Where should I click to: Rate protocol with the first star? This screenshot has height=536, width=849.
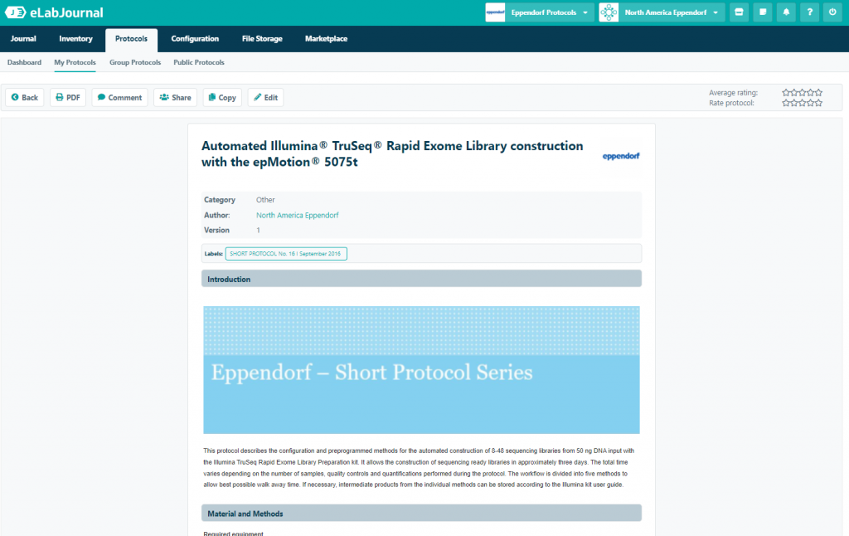pyautogui.click(x=786, y=103)
